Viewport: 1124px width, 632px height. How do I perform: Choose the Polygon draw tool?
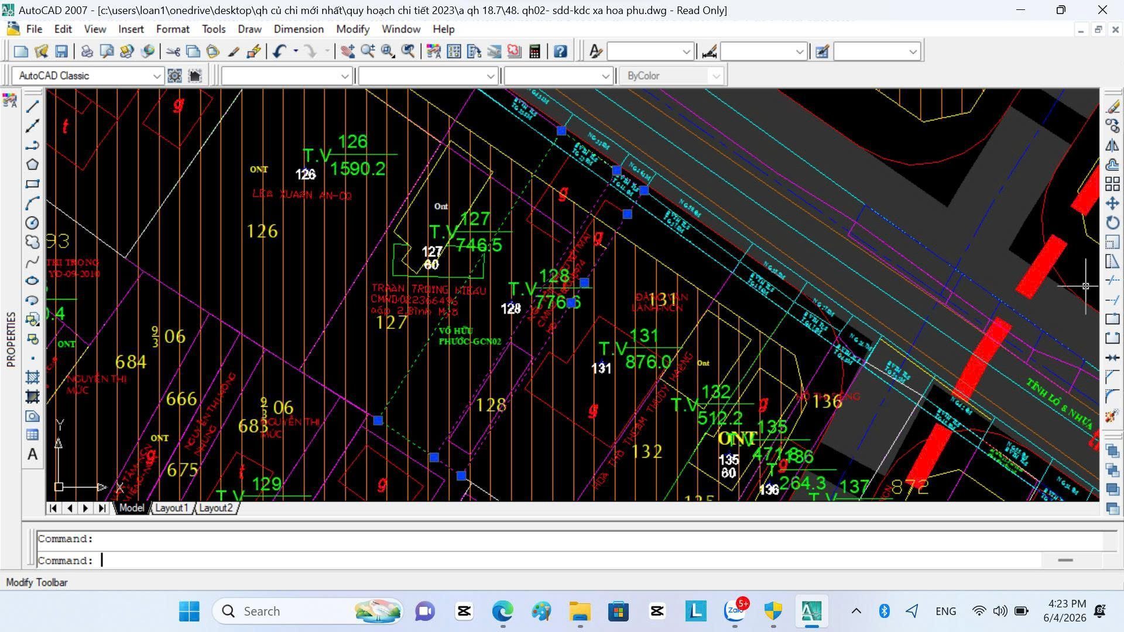[x=32, y=164]
